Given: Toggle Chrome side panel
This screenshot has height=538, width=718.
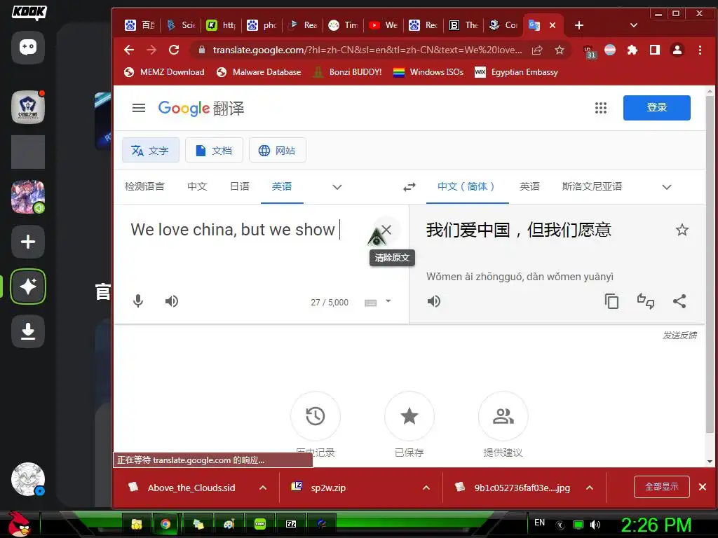Looking at the screenshot, I should point(655,50).
